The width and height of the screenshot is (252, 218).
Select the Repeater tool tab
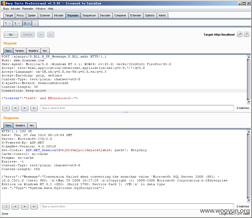click(73, 15)
